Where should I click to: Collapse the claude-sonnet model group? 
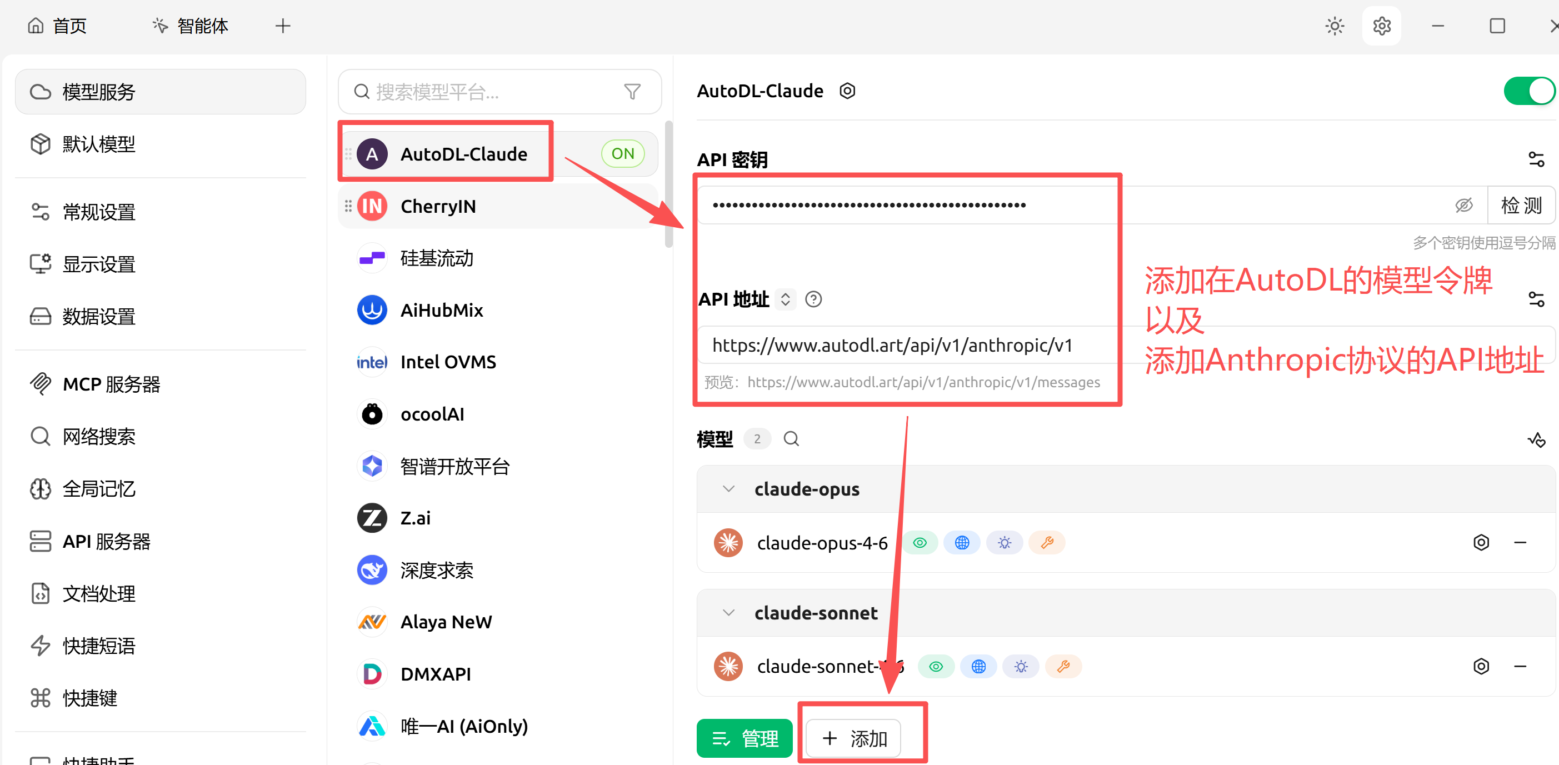[729, 612]
